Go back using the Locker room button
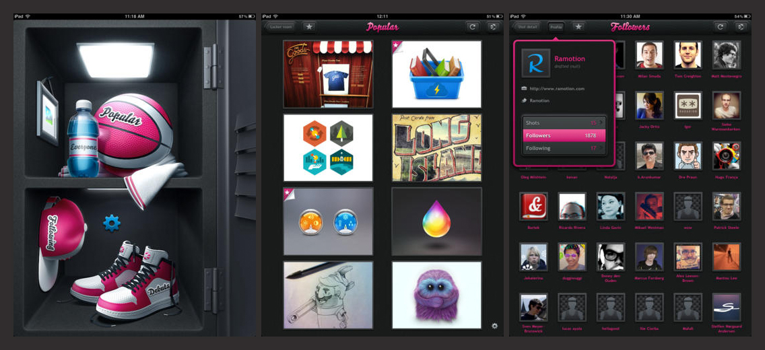The width and height of the screenshot is (765, 350). 280,27
